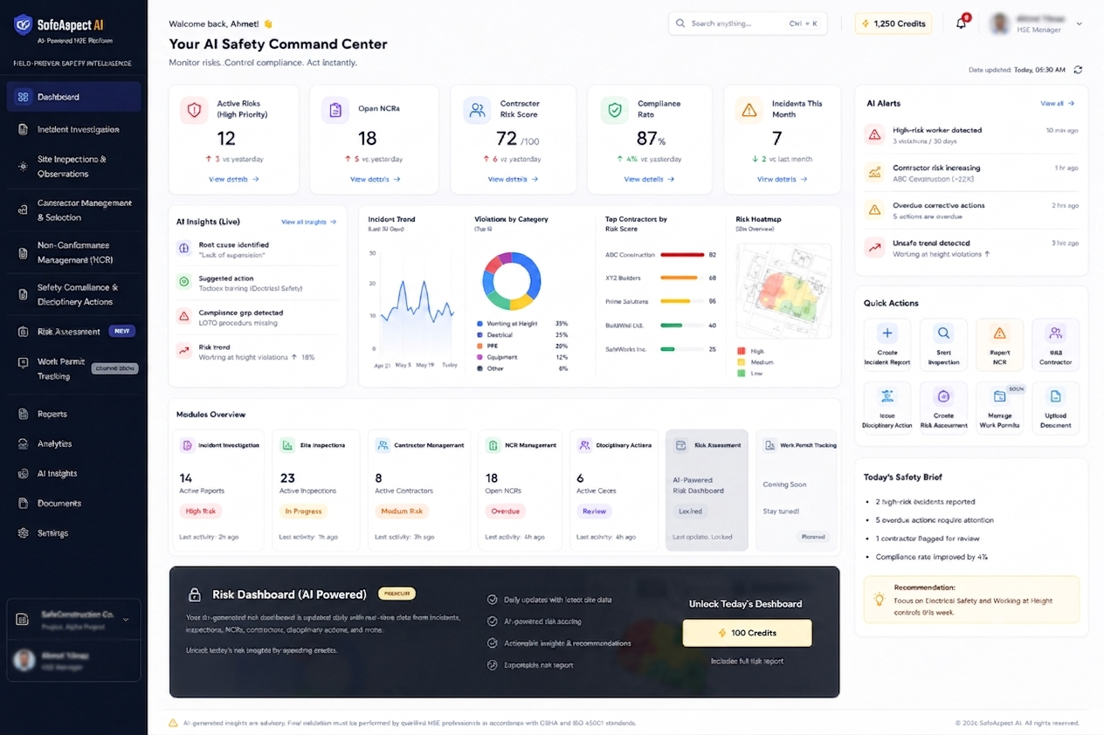Click the Create Risk Assessment quick action icon
The width and height of the screenshot is (1104, 735).
(943, 396)
